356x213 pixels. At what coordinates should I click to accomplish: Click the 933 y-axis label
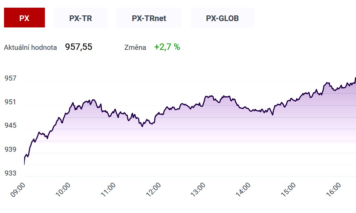(x=10, y=173)
